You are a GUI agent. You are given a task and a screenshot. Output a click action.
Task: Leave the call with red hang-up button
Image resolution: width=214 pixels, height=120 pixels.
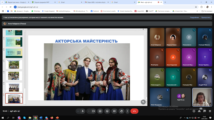point(134,111)
